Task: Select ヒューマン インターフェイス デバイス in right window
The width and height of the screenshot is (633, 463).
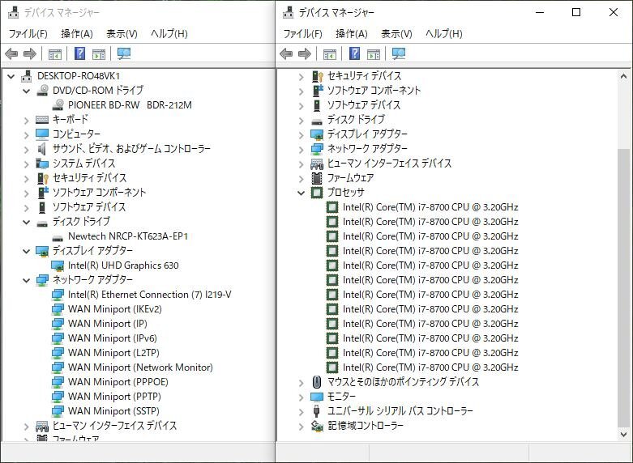Action: (x=389, y=164)
